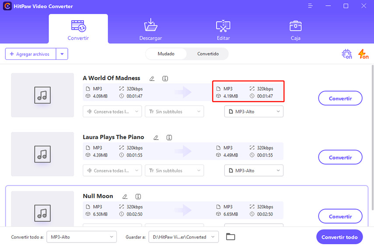Click the 00:02:50 source duration of Null Moon

[135, 214]
